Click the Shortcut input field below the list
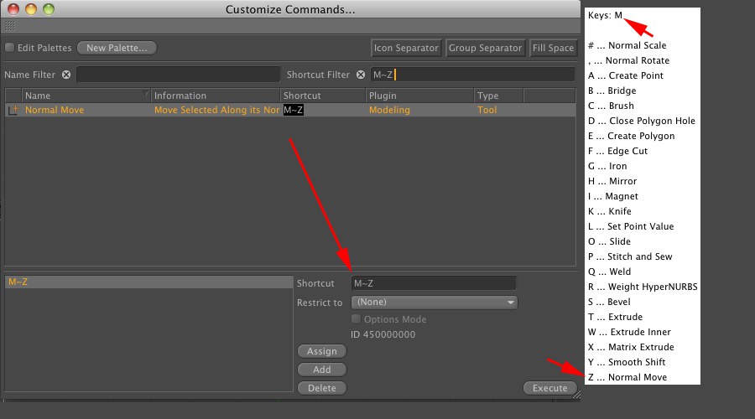The width and height of the screenshot is (755, 419). click(x=434, y=283)
